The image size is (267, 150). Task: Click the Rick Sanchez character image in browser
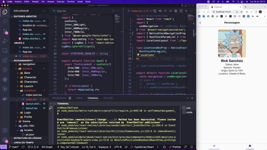coord(232,43)
